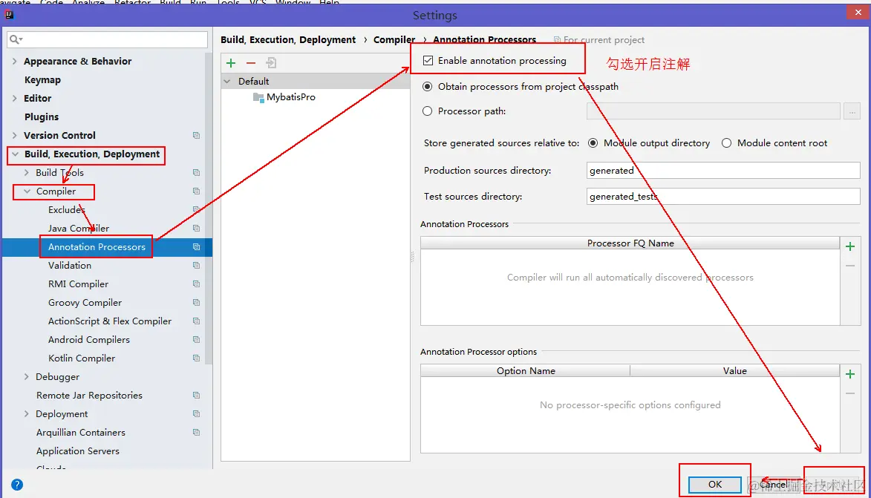
Task: Click the Cancel button
Action: tap(774, 485)
